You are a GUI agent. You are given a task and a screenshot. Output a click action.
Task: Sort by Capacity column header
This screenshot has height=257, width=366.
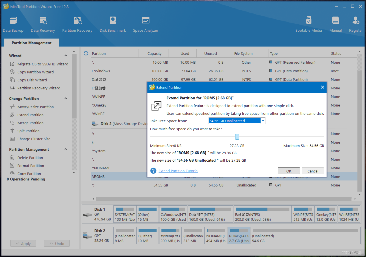click(154, 53)
